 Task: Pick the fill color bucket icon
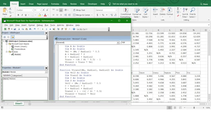(x=40, y=15)
